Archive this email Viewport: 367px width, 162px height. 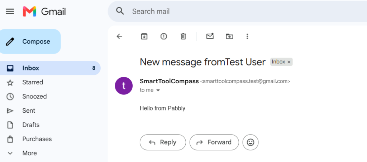coord(144,36)
